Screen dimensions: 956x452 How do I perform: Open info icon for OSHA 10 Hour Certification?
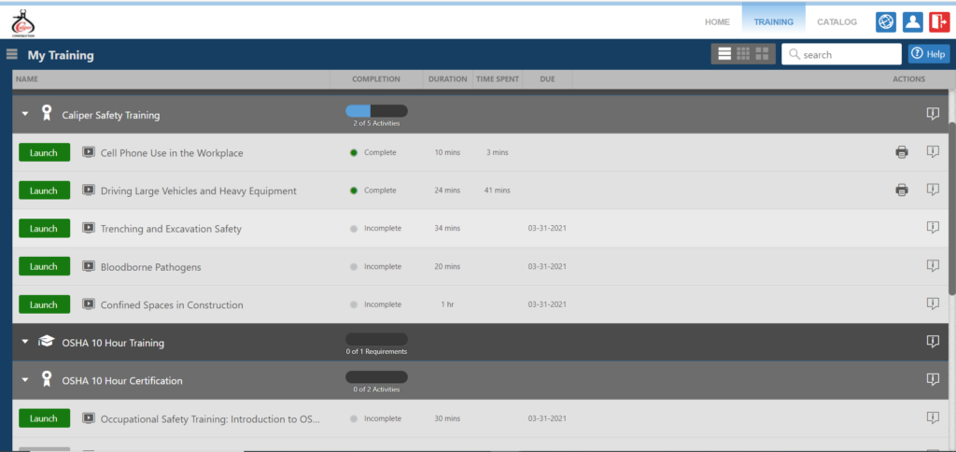(x=933, y=379)
